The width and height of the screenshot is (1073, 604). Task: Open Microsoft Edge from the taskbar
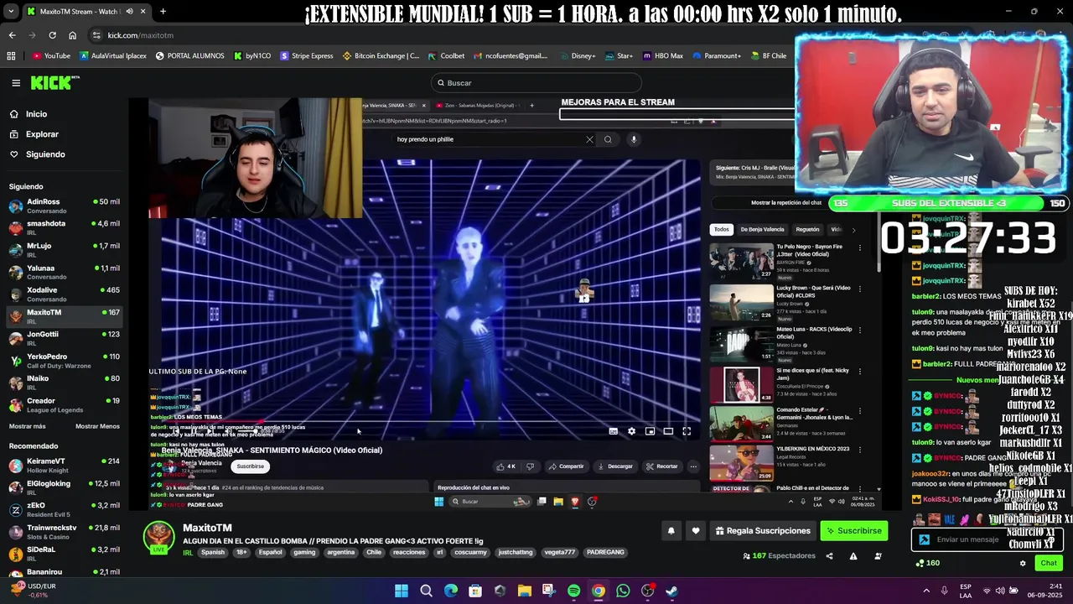[x=451, y=591]
